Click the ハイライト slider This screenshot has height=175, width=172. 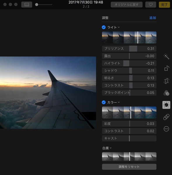[x=129, y=63]
